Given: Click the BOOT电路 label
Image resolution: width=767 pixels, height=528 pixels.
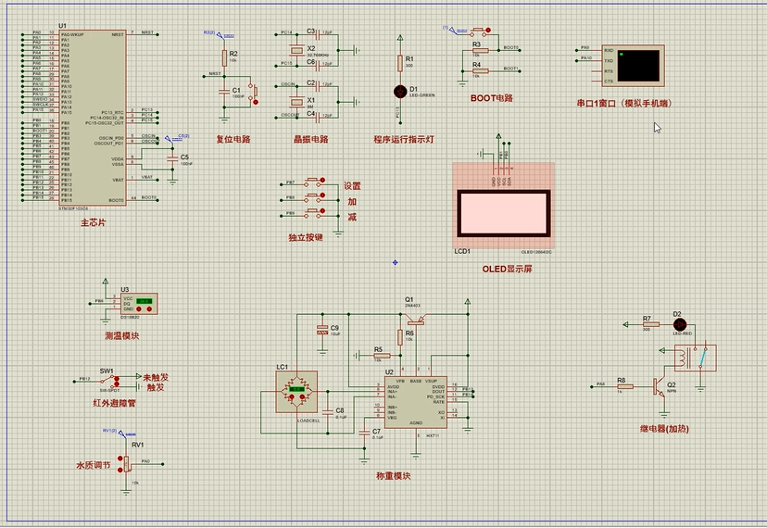Looking at the screenshot, I should click(x=492, y=98).
